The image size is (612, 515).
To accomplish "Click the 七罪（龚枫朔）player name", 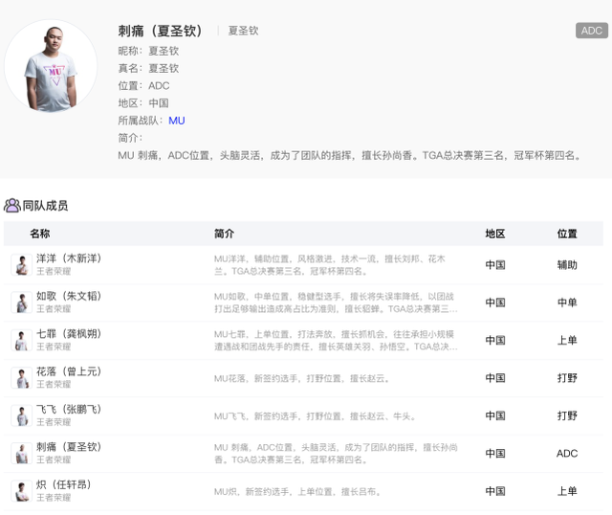I will 69,334.
